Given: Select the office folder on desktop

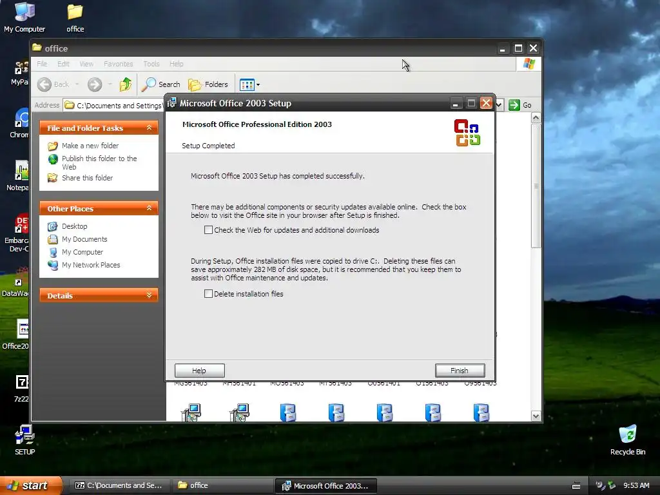Looking at the screenshot, I should [75, 17].
